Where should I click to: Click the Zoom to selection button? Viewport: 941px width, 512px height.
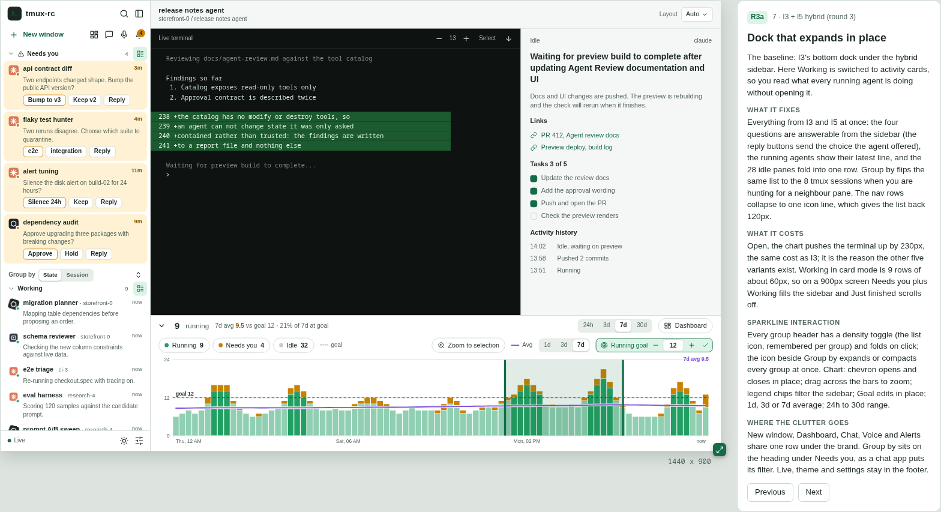[x=468, y=345]
